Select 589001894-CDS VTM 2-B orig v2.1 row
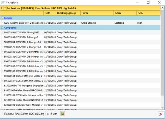This screenshot has height=119, width=165. (x=81, y=42)
